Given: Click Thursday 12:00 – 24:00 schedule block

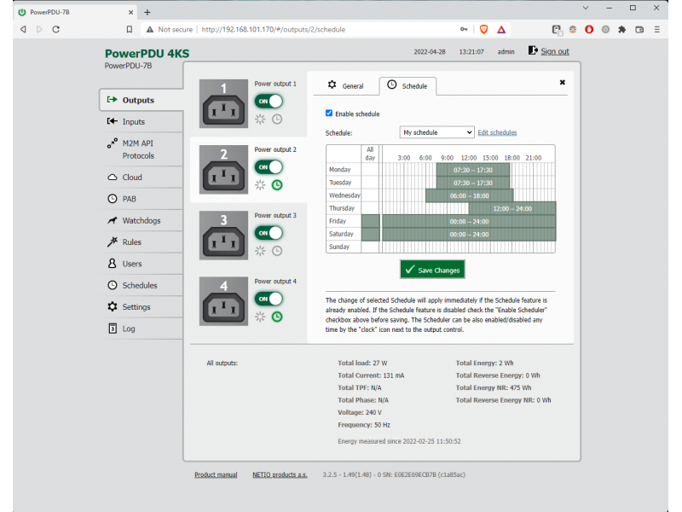Looking at the screenshot, I should [512, 208].
